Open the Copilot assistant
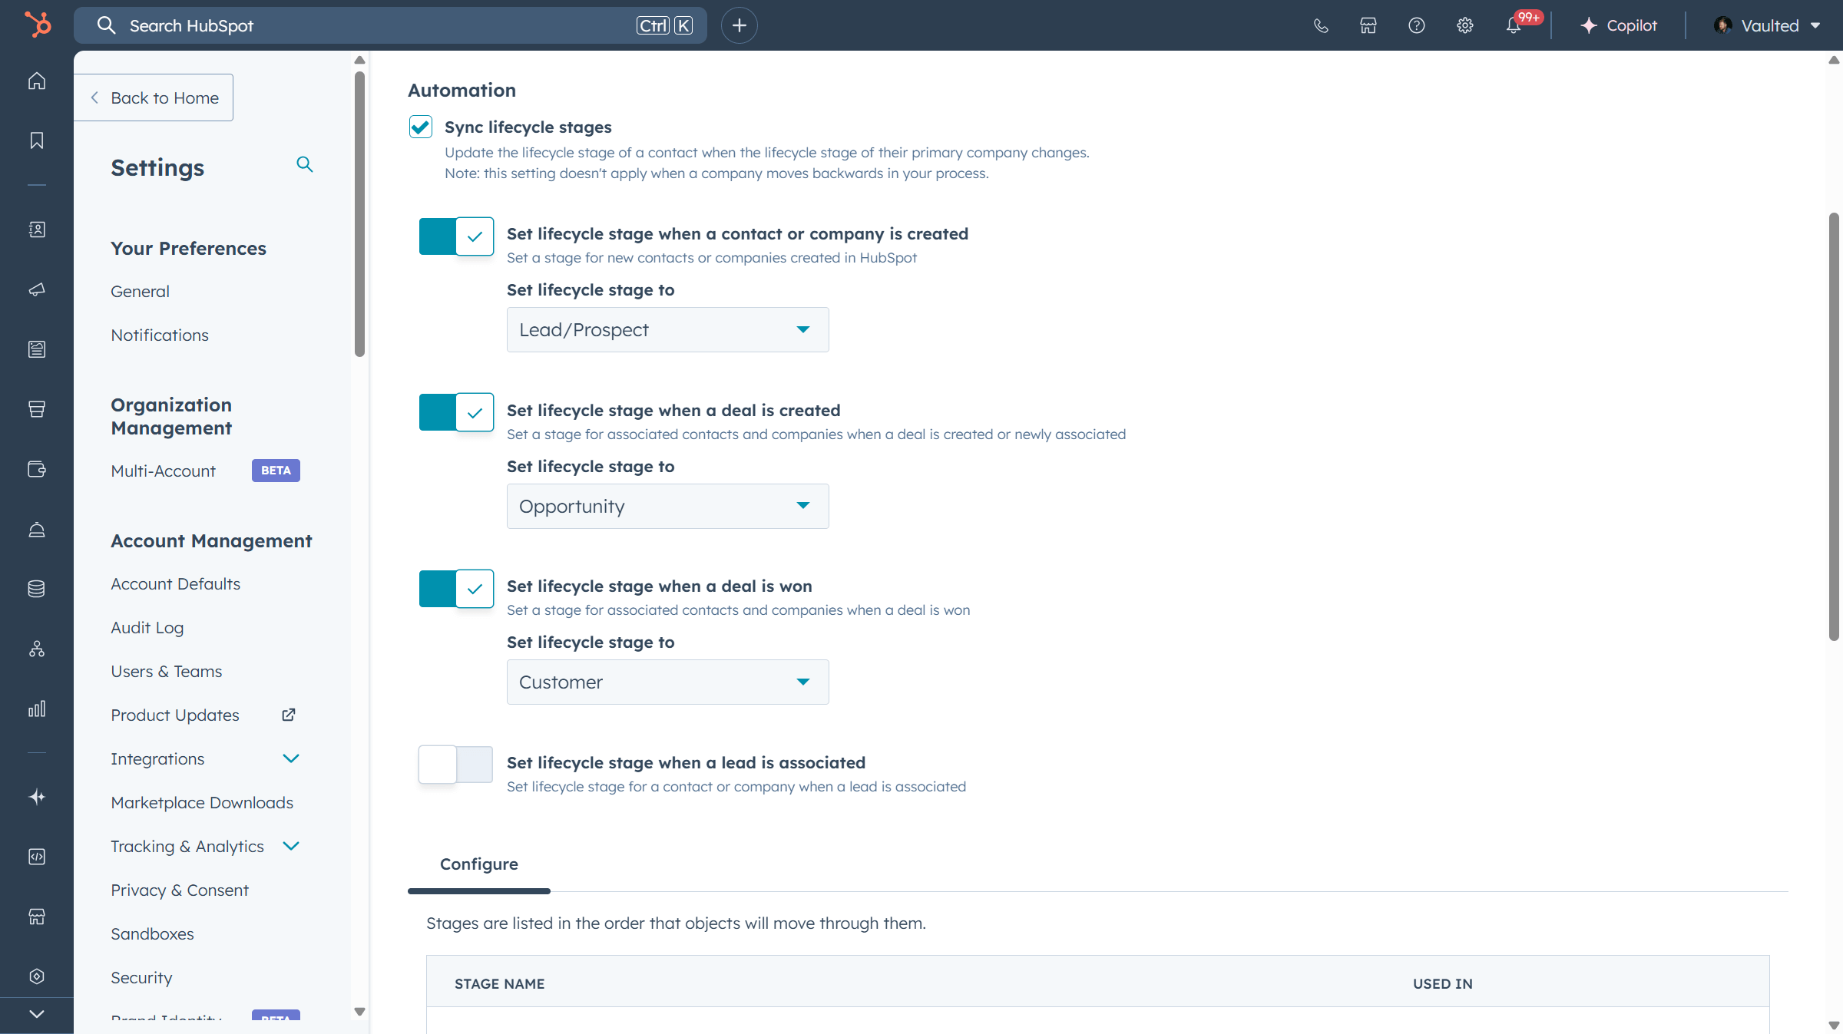This screenshot has width=1843, height=1034. [x=1618, y=25]
